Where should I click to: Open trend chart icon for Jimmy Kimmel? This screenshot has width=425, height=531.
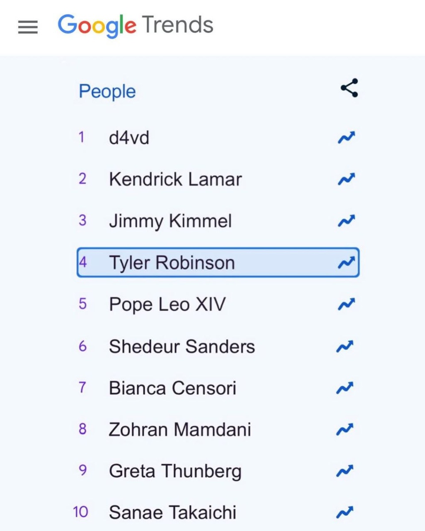click(x=346, y=221)
